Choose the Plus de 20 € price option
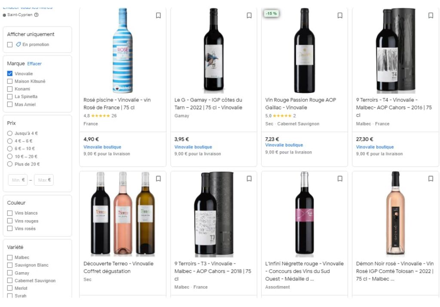 coord(10,164)
